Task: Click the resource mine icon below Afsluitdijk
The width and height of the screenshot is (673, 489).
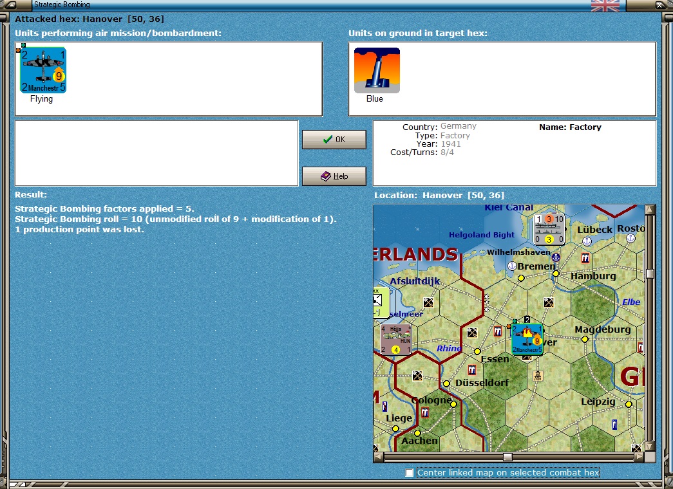Action: point(428,302)
